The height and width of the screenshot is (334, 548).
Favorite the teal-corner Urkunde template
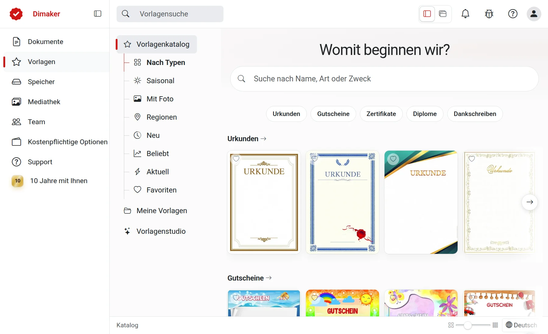393,159
